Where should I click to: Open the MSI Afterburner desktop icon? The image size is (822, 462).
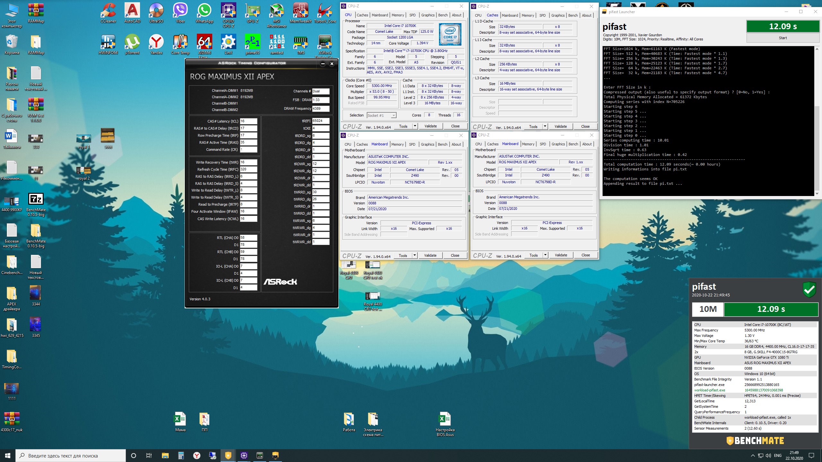pyautogui.click(x=276, y=15)
